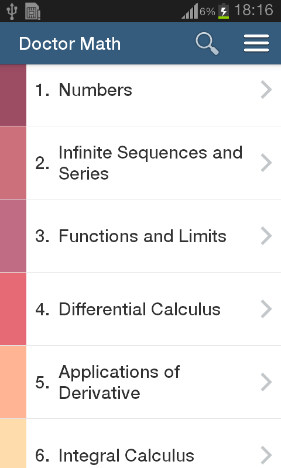Click the Integral Calculus chevron arrow
Image resolution: width=281 pixels, height=468 pixels.
[266, 455]
